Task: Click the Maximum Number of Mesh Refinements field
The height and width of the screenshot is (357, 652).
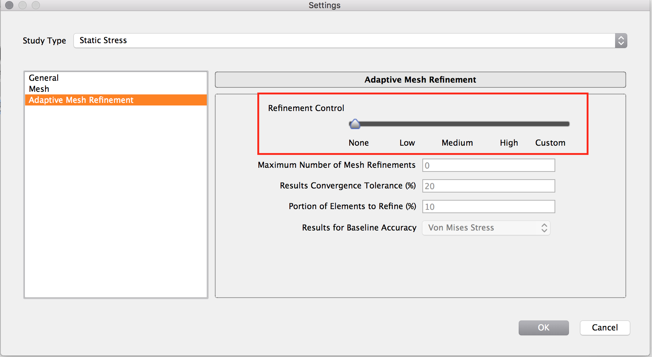Action: click(488, 165)
